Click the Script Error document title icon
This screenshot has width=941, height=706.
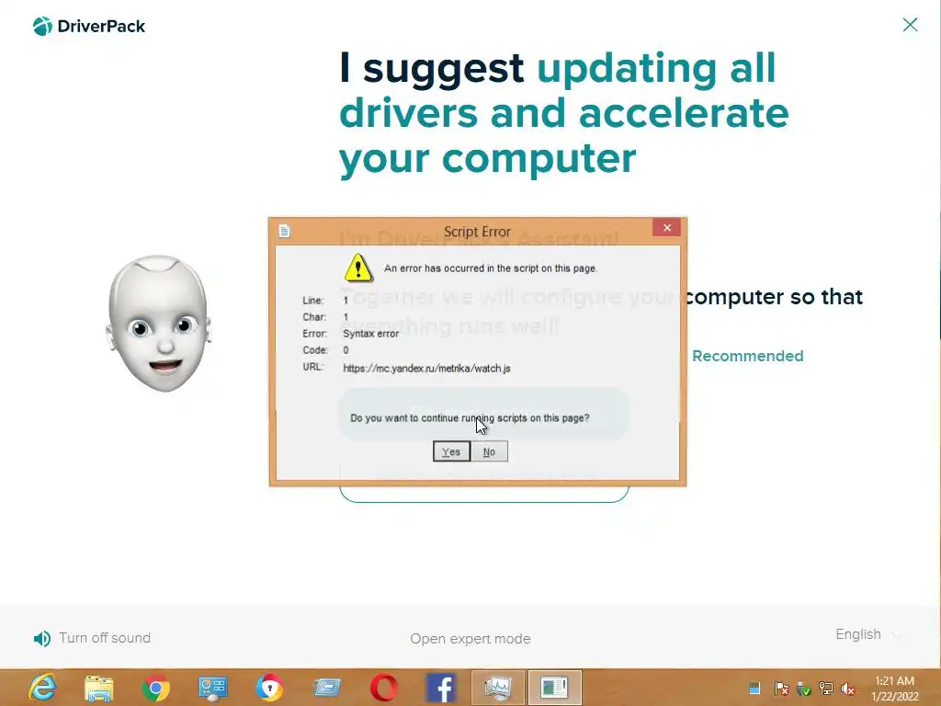[x=285, y=231]
